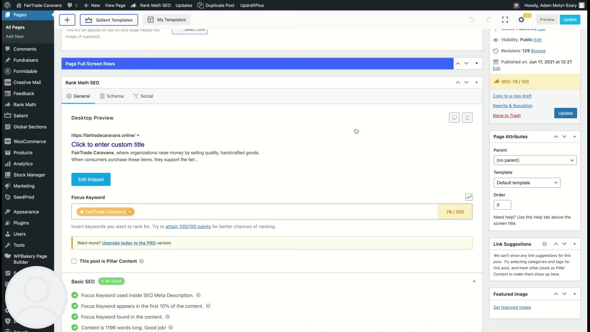Click the + New admin bar item
This screenshot has height=332, width=590.
(x=92, y=5)
